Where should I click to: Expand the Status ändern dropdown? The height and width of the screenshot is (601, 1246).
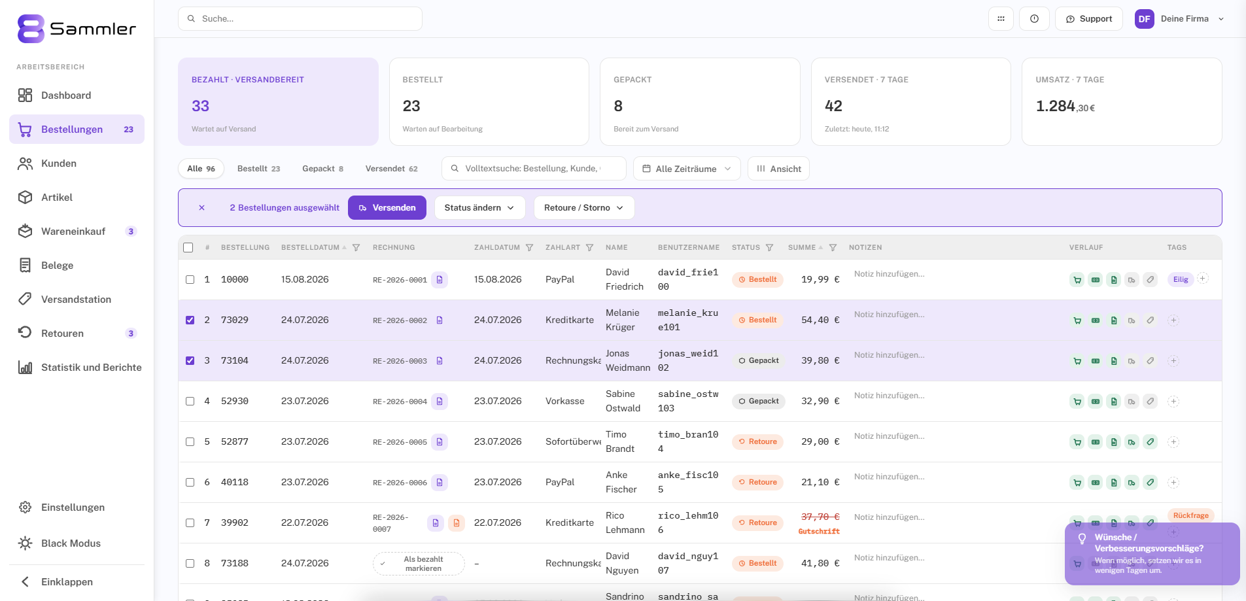click(479, 208)
